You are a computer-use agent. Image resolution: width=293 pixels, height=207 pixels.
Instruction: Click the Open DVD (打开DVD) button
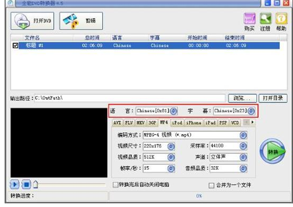pos(32,21)
